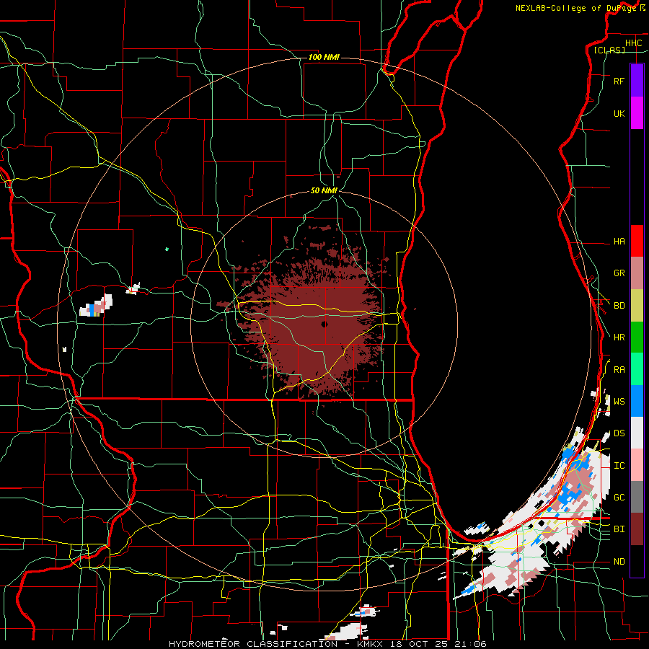Click the BD legend label

click(619, 306)
